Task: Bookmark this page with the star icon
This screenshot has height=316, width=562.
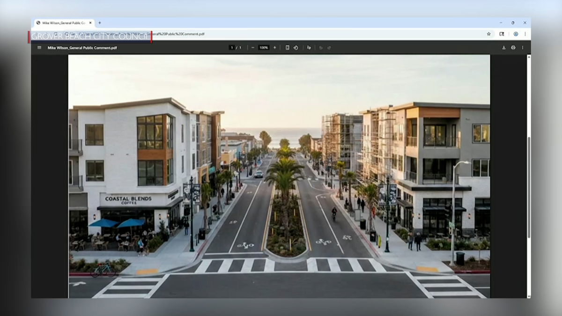Action: 488,34
